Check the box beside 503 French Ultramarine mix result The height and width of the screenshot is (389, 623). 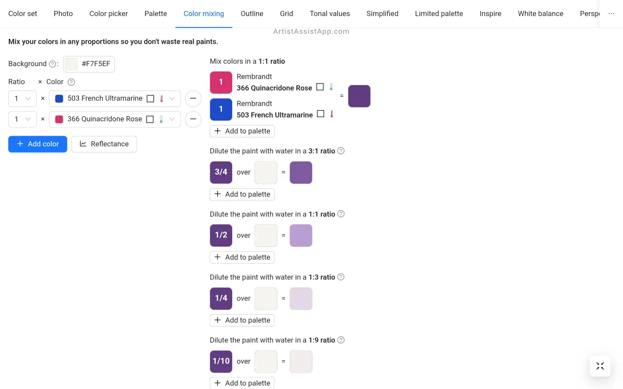[x=321, y=113]
